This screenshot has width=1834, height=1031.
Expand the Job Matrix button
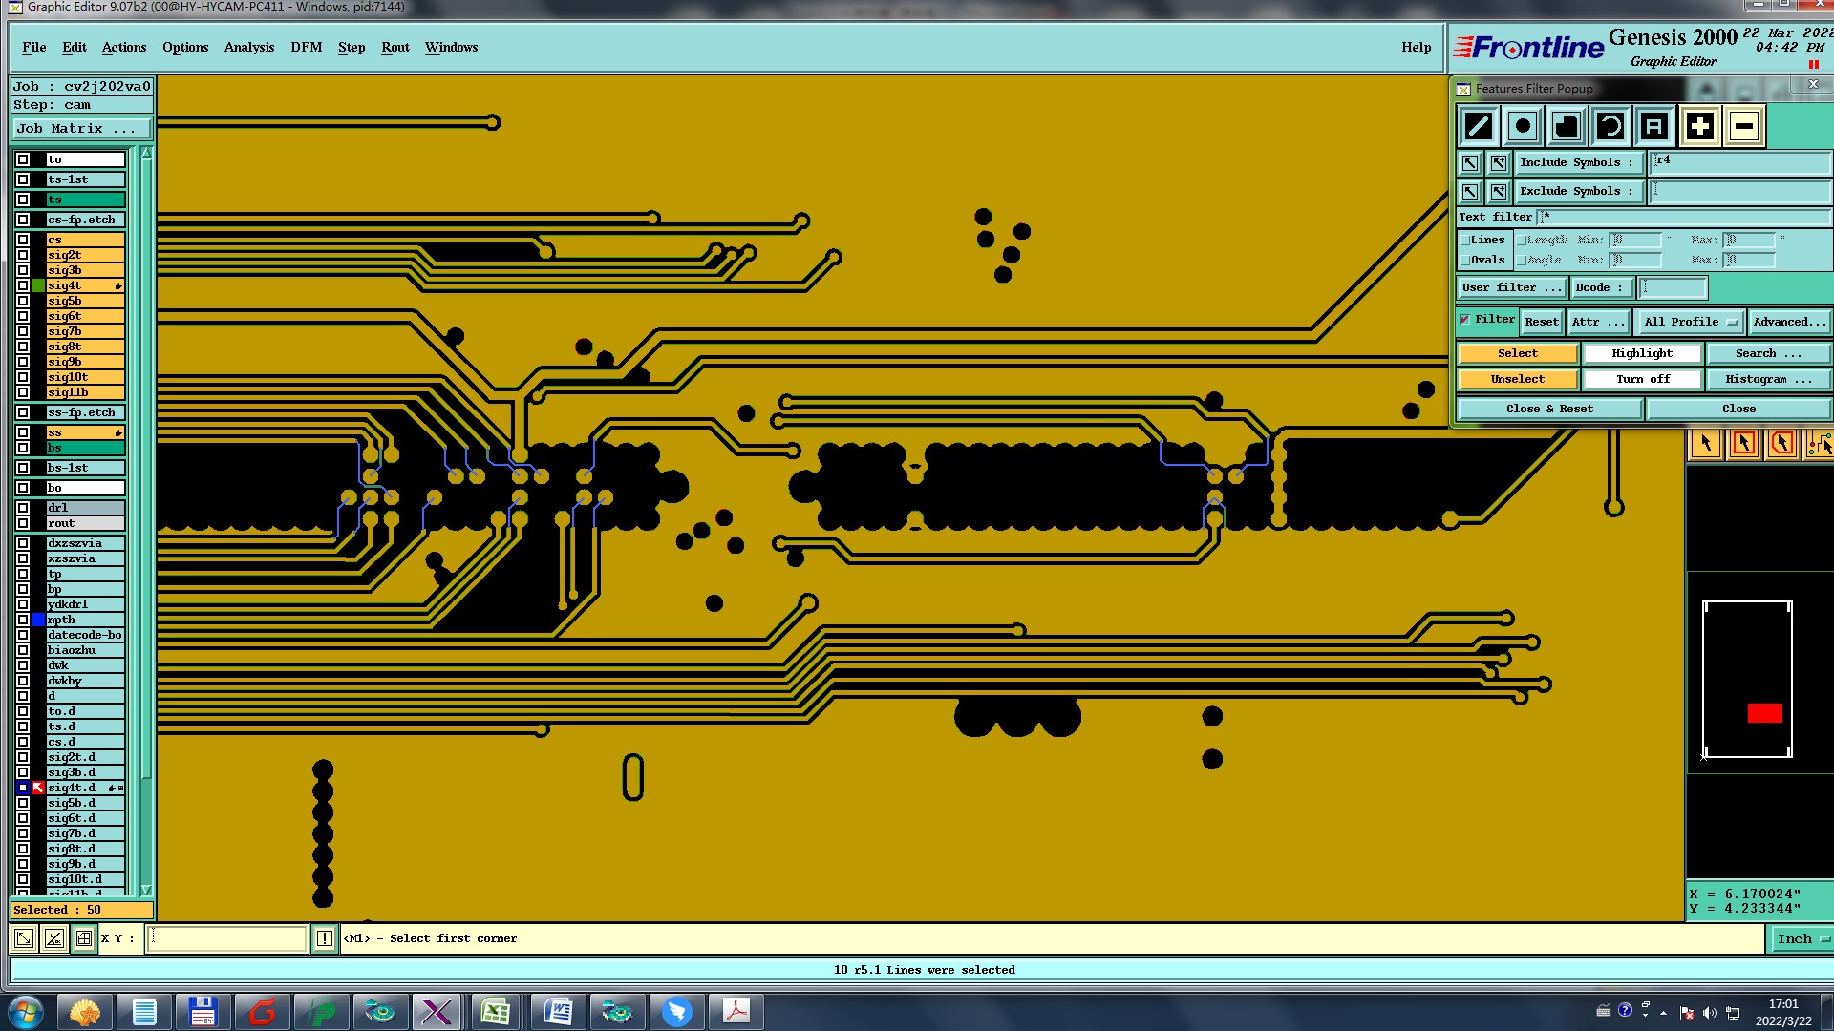(x=82, y=128)
